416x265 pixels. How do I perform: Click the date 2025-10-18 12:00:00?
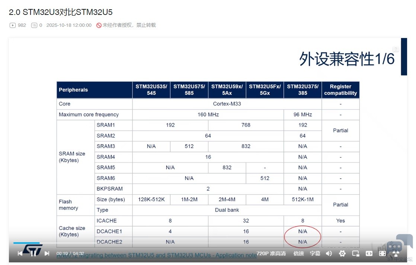pos(69,25)
